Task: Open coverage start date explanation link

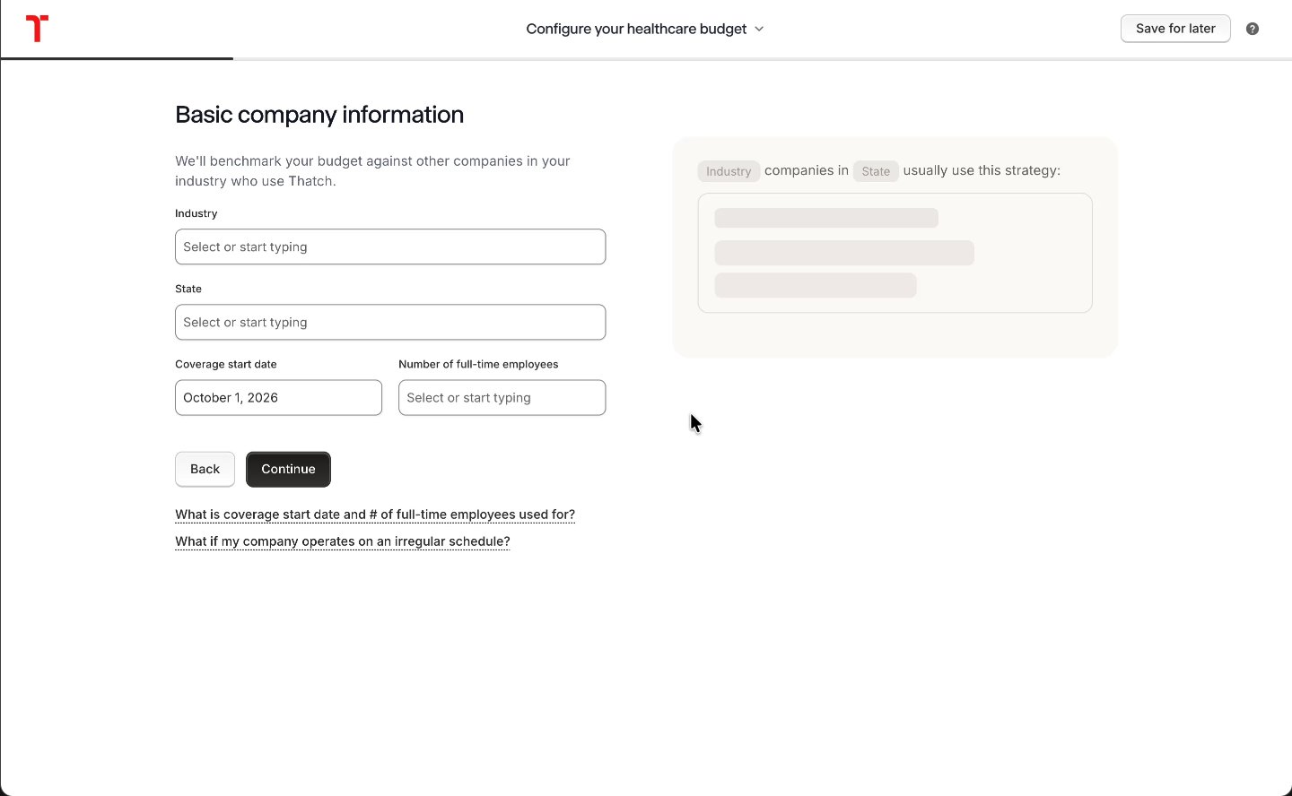Action: (375, 515)
